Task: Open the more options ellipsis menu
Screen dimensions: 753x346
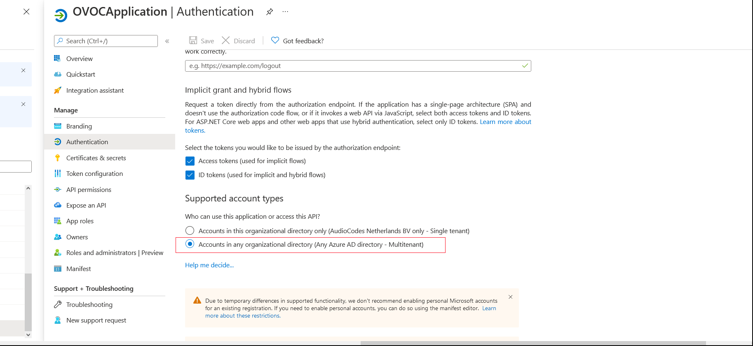Action: (x=285, y=12)
